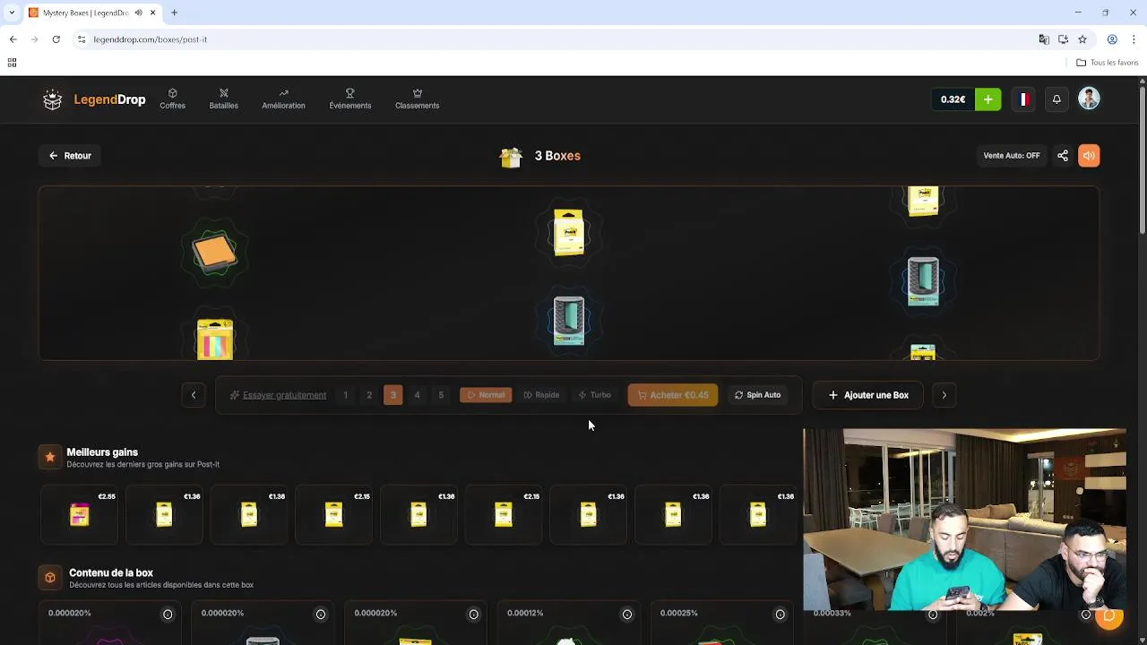Image resolution: width=1147 pixels, height=645 pixels.
Task: Bookmark this page with the star
Action: pyautogui.click(x=1082, y=39)
